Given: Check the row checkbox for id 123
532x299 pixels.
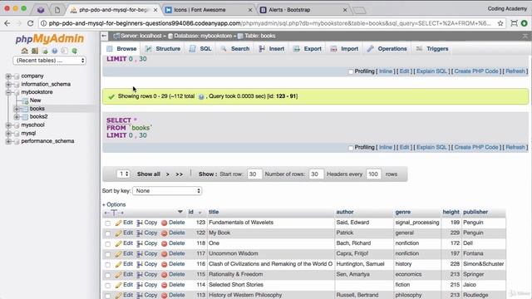Looking at the screenshot, I should [108, 223].
